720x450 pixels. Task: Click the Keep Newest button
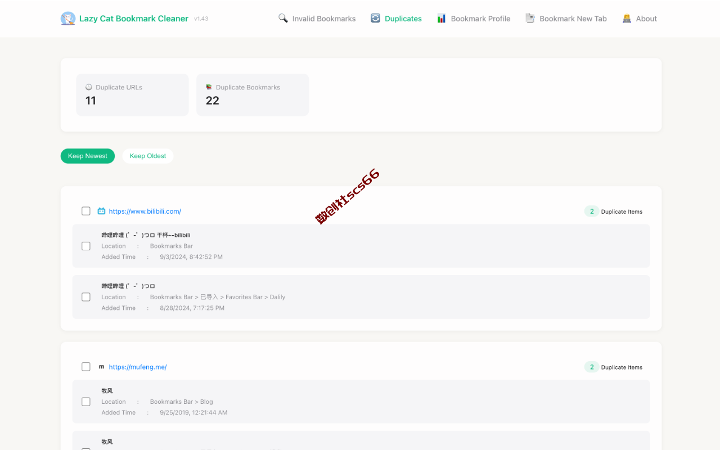(x=88, y=156)
